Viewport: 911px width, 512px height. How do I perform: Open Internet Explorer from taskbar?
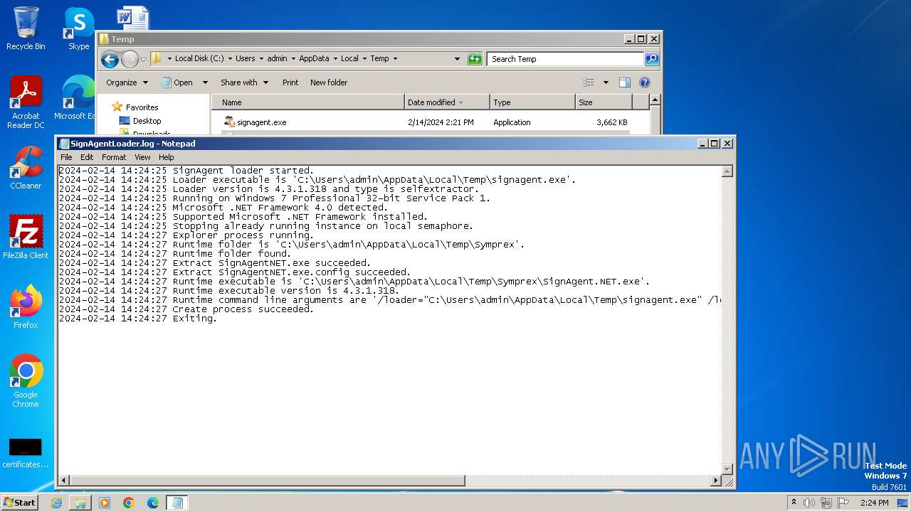point(56,503)
